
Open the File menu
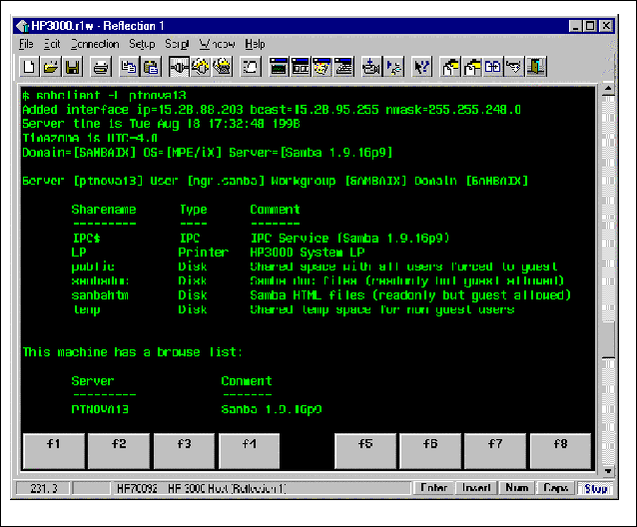26,44
